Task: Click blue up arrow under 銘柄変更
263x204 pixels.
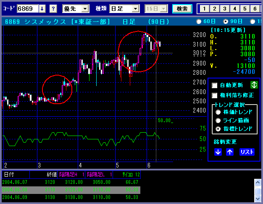Action: [x=230, y=152]
